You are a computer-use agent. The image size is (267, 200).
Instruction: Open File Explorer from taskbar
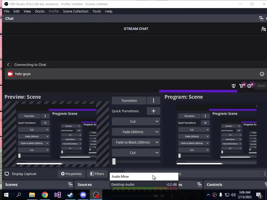click(32, 195)
